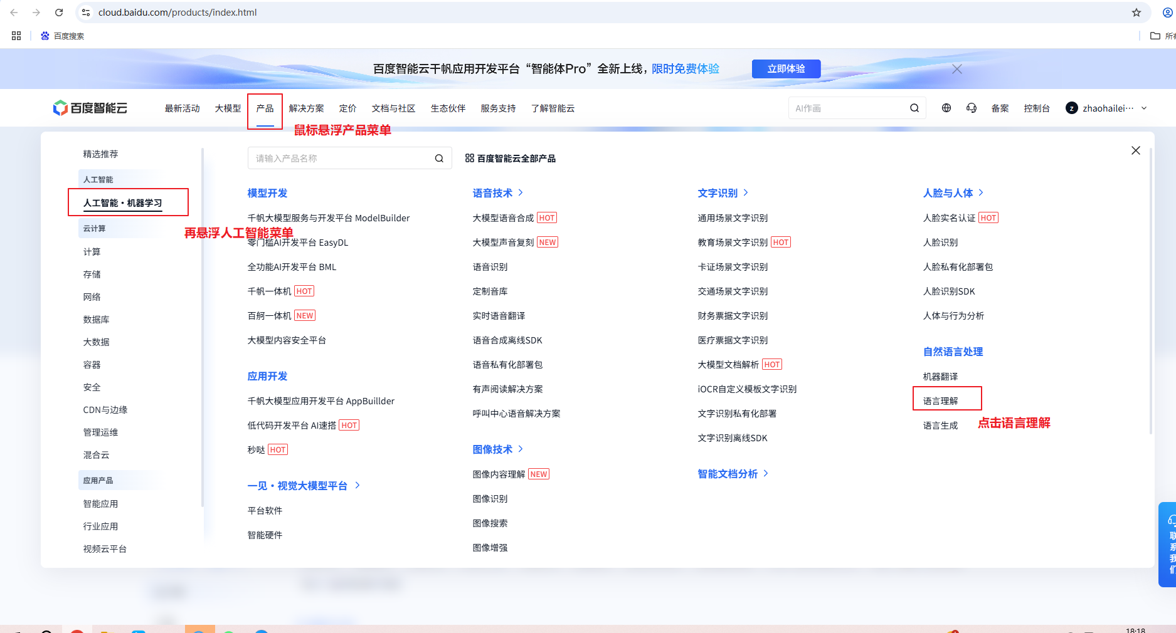This screenshot has width=1176, height=633.
Task: Open the 控制台 console link
Action: click(1037, 108)
